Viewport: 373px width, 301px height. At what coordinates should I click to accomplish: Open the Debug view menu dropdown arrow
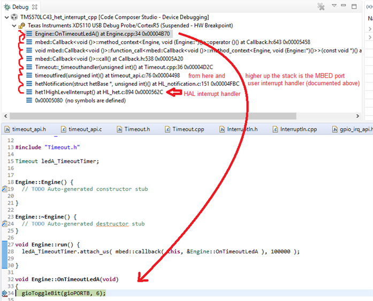(334, 6)
